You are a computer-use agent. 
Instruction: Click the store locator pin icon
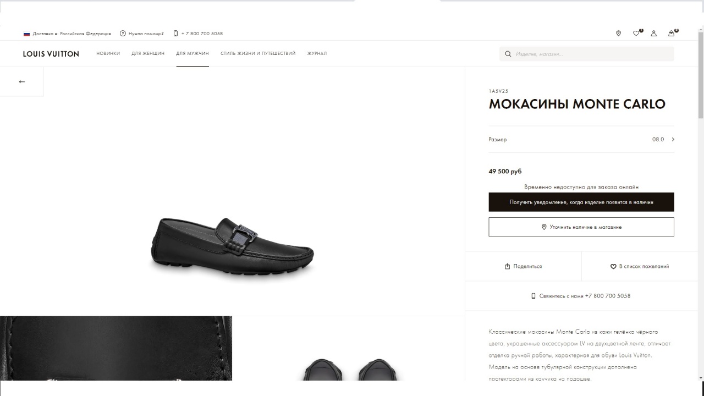618,34
